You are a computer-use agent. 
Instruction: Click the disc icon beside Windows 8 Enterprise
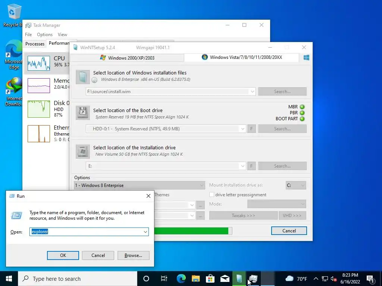coord(94,80)
